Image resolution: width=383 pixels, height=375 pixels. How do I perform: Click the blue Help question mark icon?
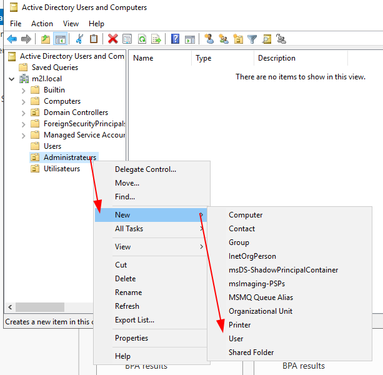tap(175, 39)
